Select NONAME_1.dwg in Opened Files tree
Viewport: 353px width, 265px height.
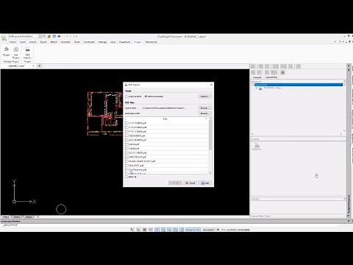coord(272,88)
